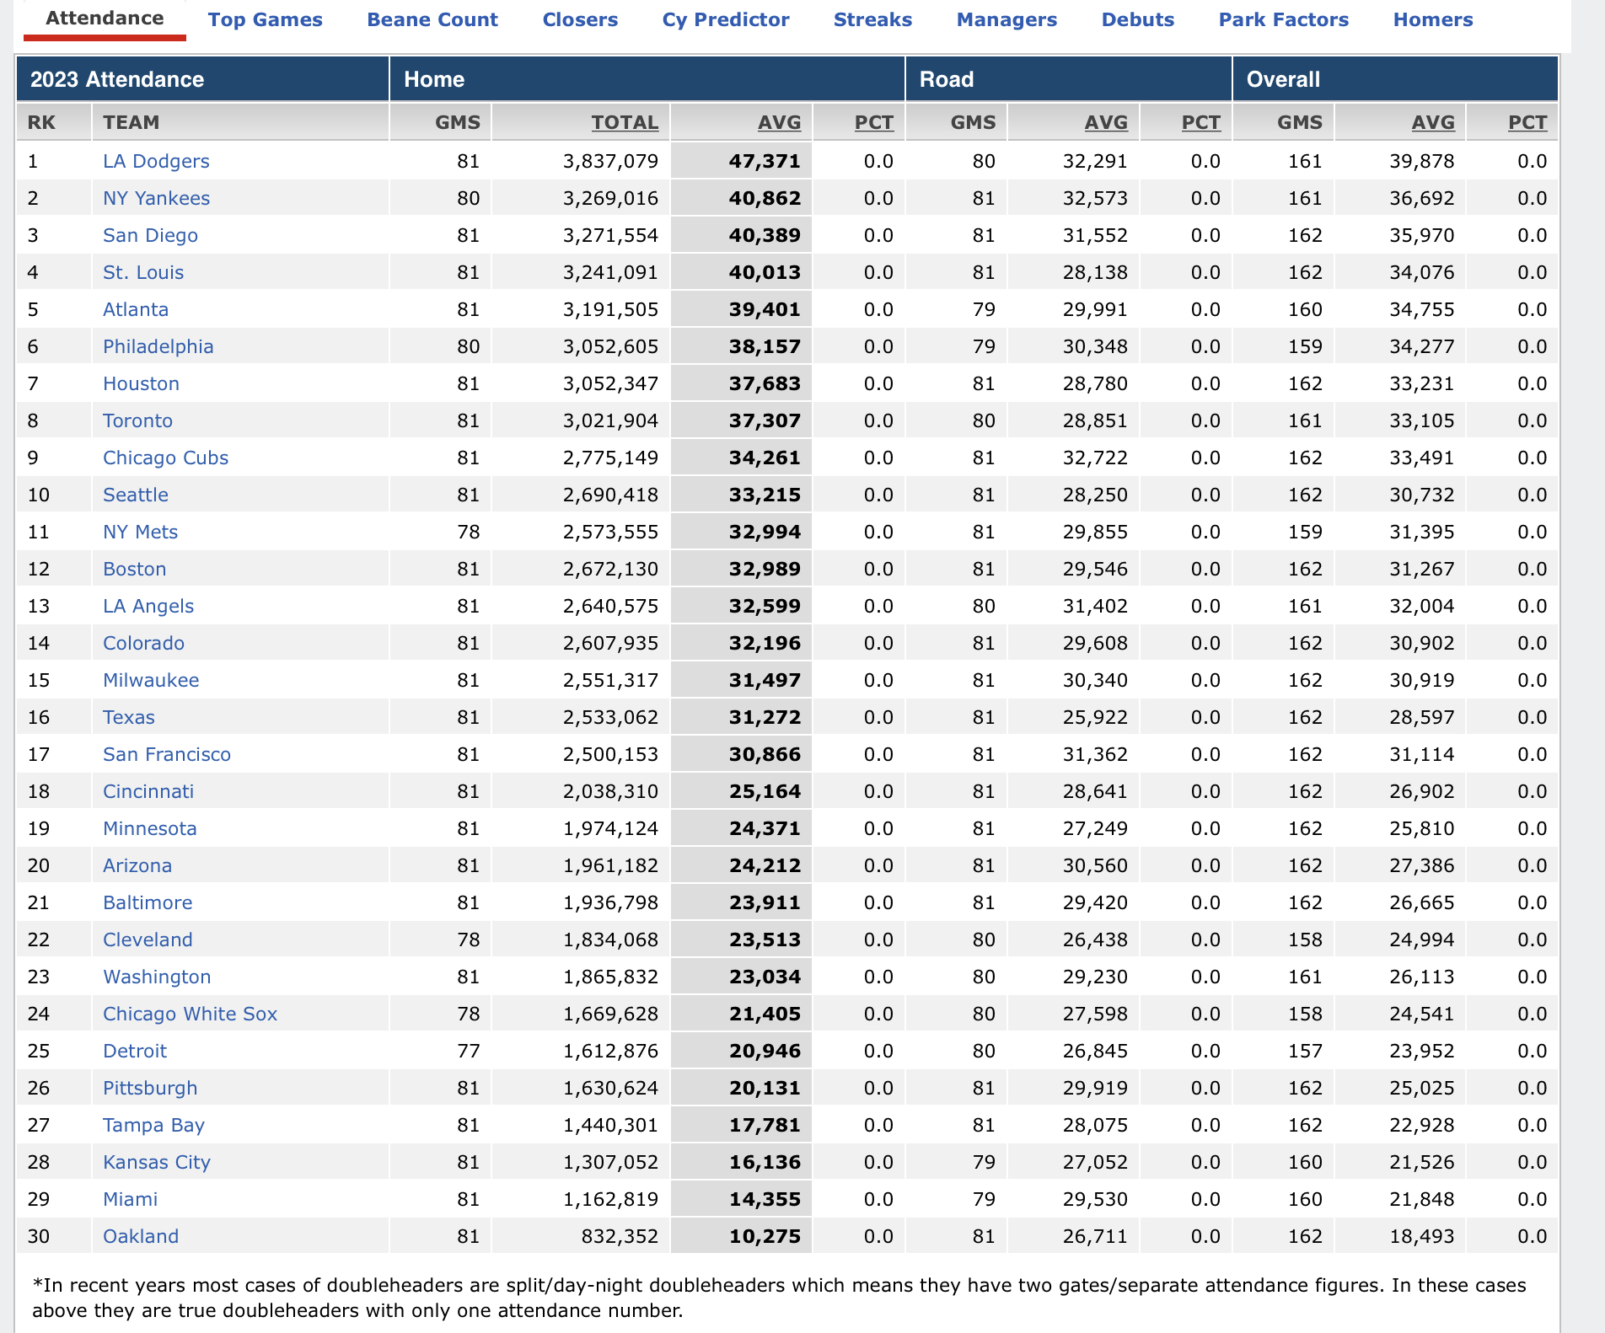
Task: Open the Attendance tab
Action: click(x=105, y=19)
